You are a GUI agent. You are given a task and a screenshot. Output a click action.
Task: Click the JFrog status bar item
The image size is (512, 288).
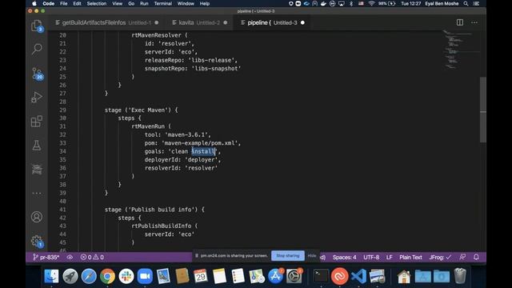click(x=440, y=258)
